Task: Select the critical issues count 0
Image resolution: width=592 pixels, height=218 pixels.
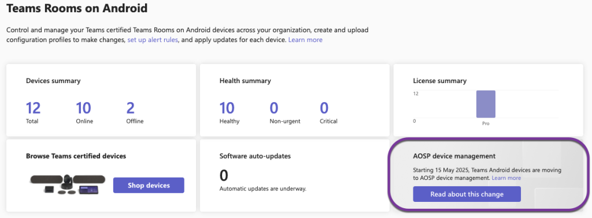Action: (324, 108)
